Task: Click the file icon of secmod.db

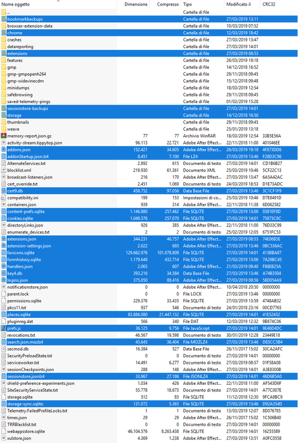Action: tap(3, 349)
